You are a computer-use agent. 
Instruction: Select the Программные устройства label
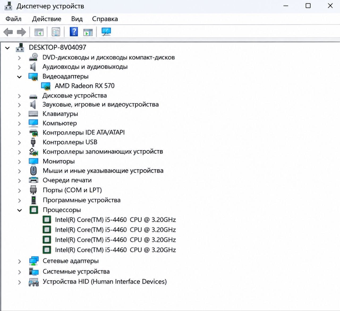point(82,200)
